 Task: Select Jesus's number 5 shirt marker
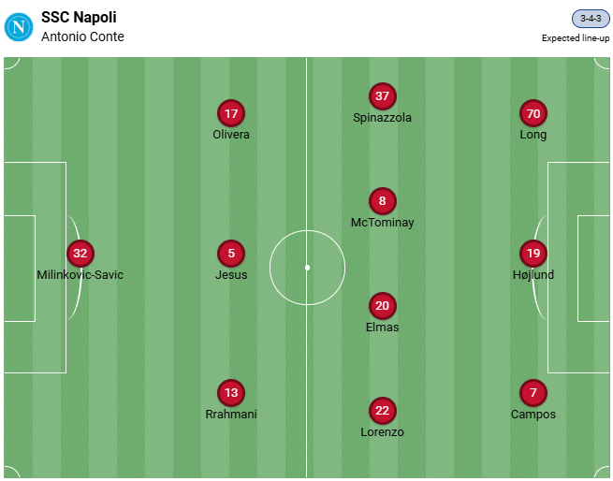pyautogui.click(x=231, y=254)
